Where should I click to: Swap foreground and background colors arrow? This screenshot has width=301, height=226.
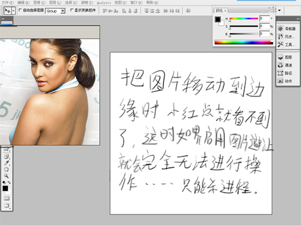coord(9,183)
